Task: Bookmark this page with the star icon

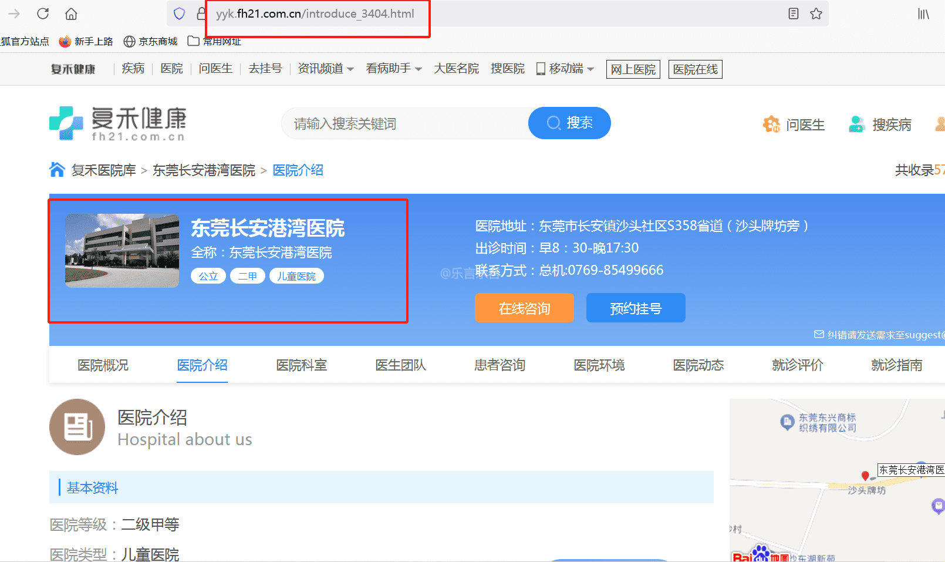Action: (816, 14)
